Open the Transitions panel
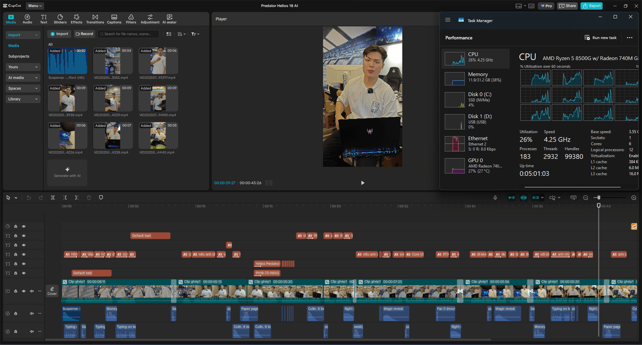Screen dimensions: 642x345 (95, 19)
